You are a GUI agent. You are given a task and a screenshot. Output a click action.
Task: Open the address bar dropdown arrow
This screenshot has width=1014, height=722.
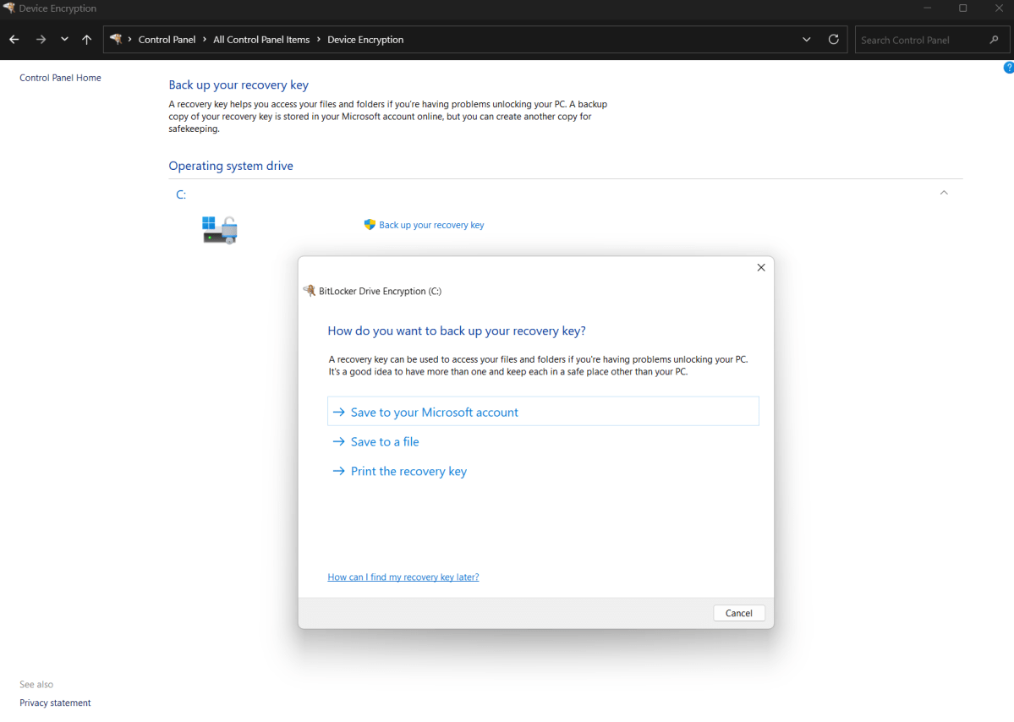pos(806,39)
